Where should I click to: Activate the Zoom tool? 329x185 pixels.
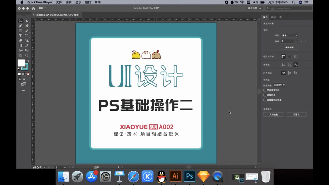coord(27,55)
